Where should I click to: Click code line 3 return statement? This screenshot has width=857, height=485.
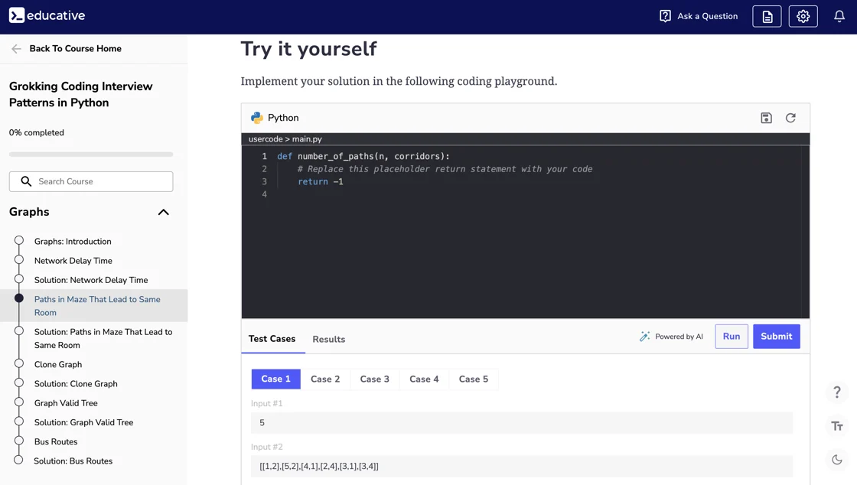pos(321,182)
